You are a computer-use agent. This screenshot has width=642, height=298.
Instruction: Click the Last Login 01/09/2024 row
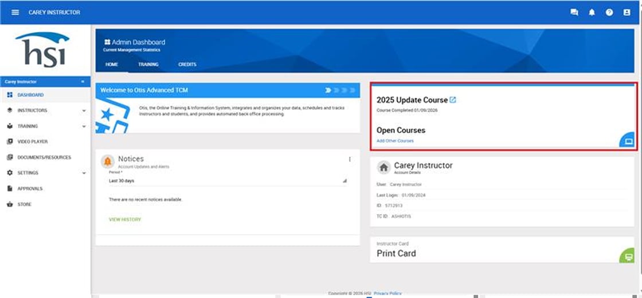pos(502,195)
